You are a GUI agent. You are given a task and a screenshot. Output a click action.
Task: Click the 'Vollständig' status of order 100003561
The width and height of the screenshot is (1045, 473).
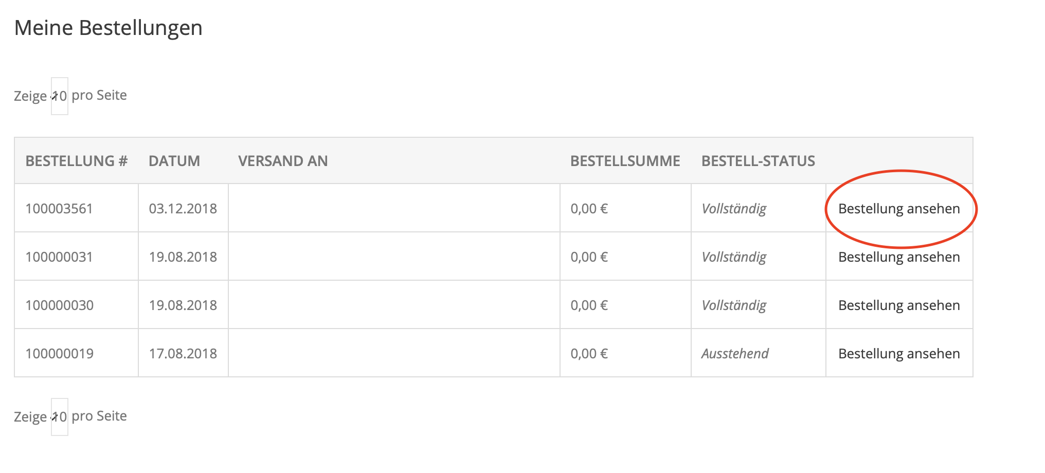click(734, 209)
